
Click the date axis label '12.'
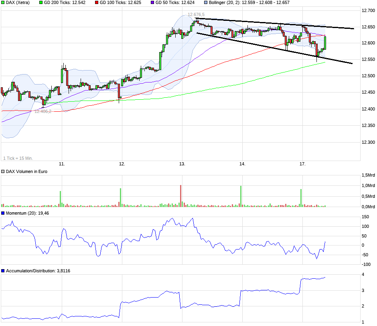pyautogui.click(x=122, y=164)
